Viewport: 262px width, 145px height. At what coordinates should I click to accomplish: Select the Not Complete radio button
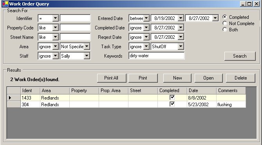pos(225,23)
